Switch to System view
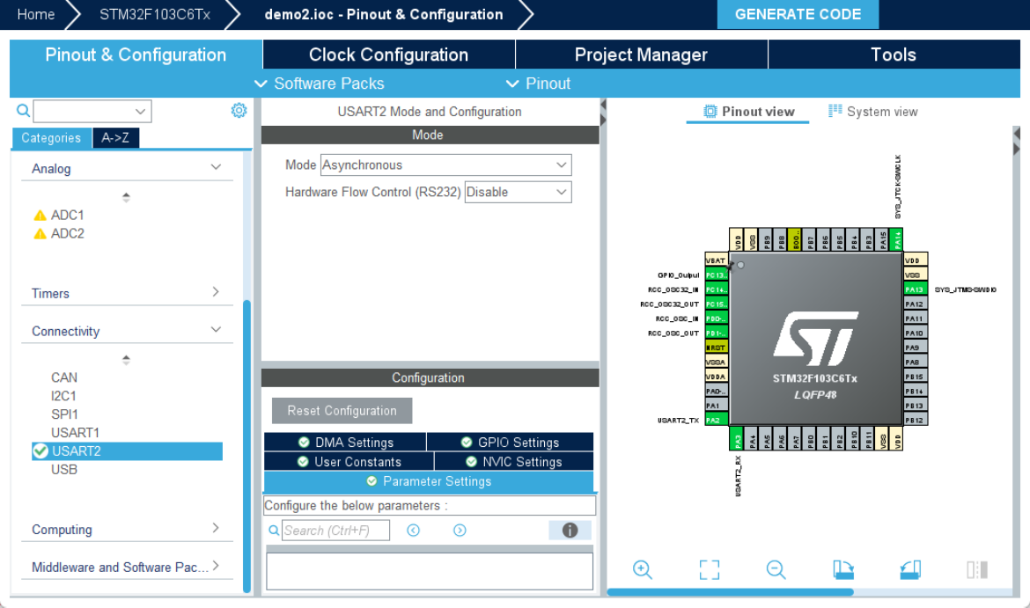Viewport: 1030px width, 608px height. point(873,112)
